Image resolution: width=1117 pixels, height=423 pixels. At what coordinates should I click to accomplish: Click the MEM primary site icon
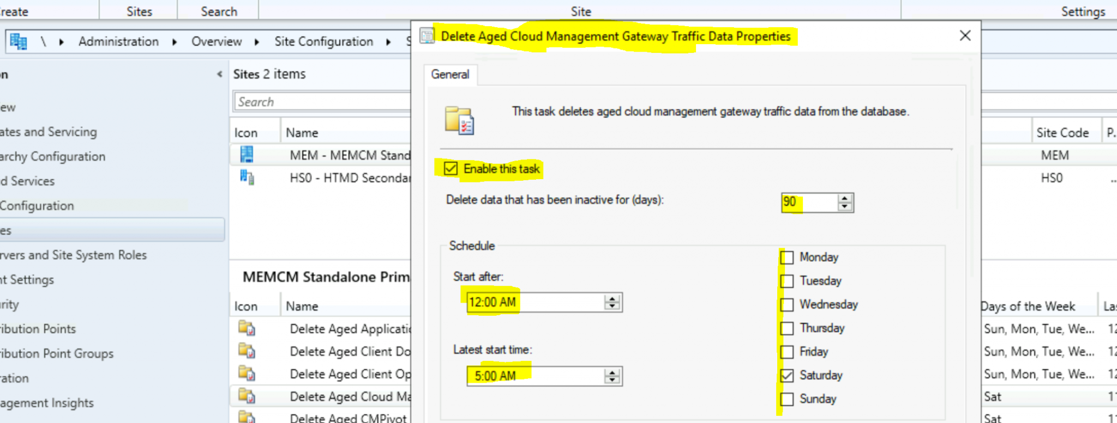tap(247, 155)
